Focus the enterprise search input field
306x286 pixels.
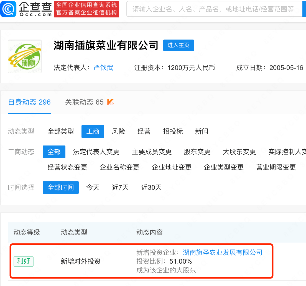point(214,9)
